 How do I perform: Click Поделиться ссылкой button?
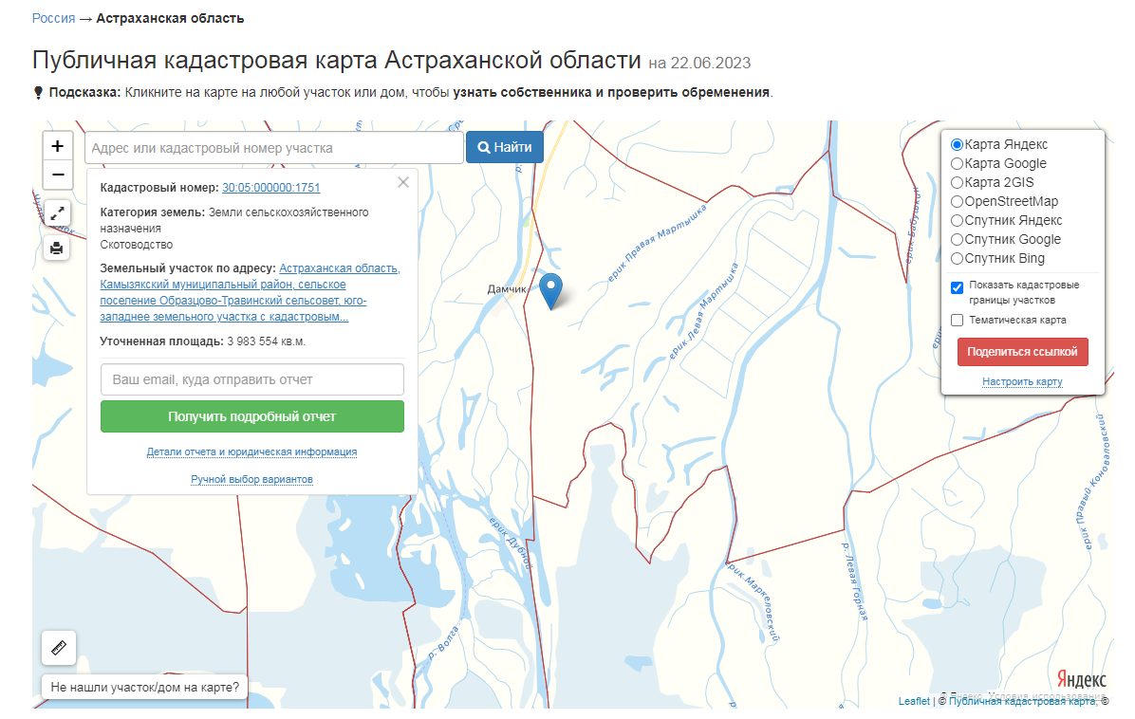point(1022,352)
